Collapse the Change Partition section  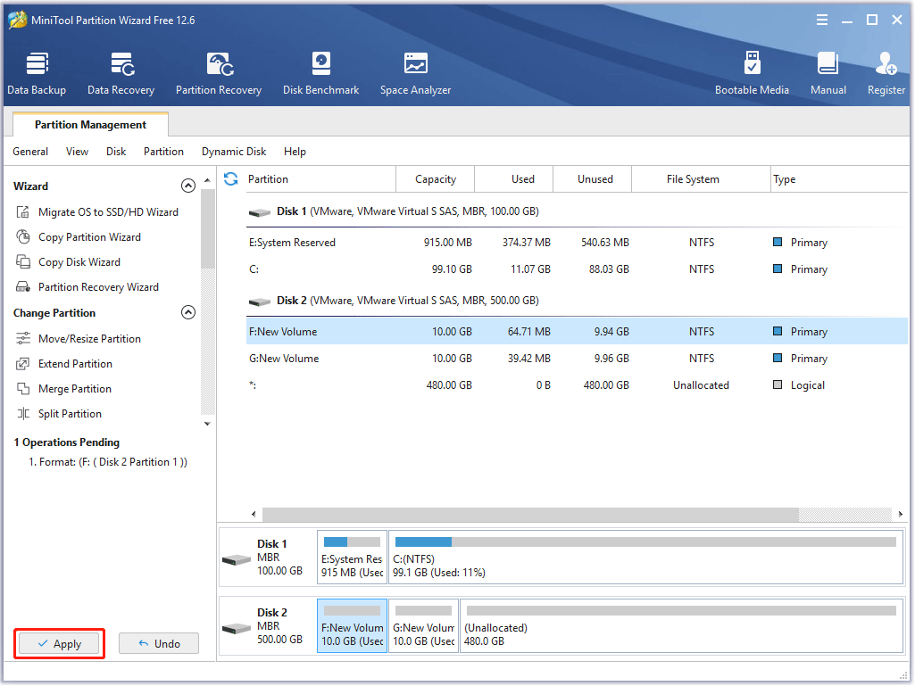187,313
